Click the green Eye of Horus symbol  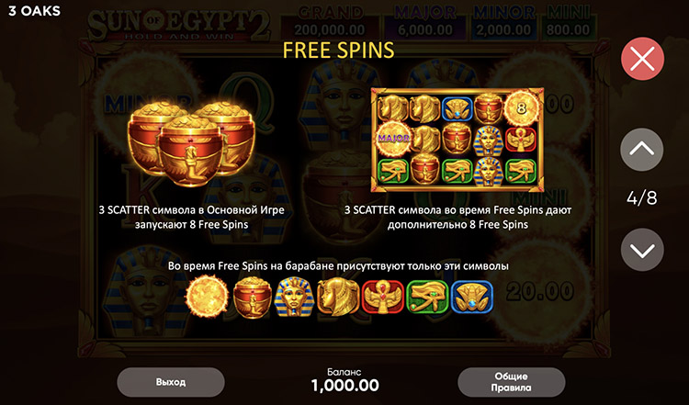427,298
